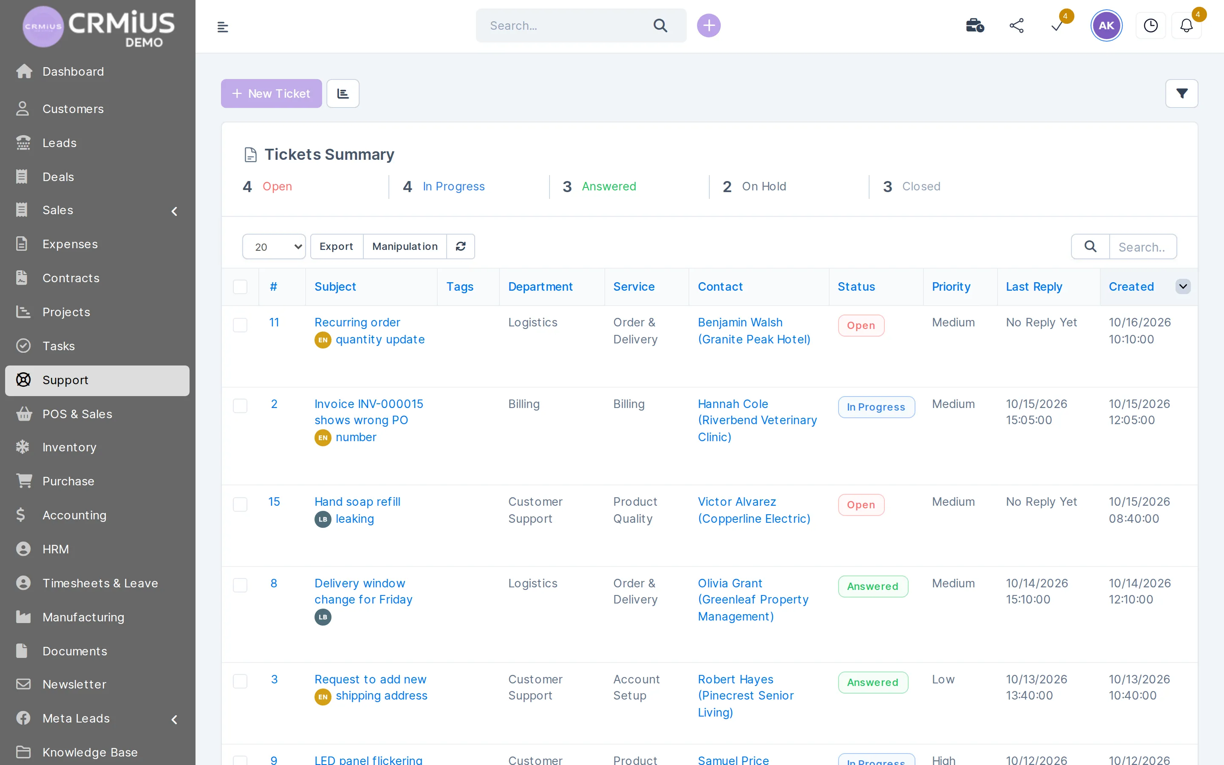1224x765 pixels.
Task: Open the AK user profile avatar
Action: [1106, 25]
